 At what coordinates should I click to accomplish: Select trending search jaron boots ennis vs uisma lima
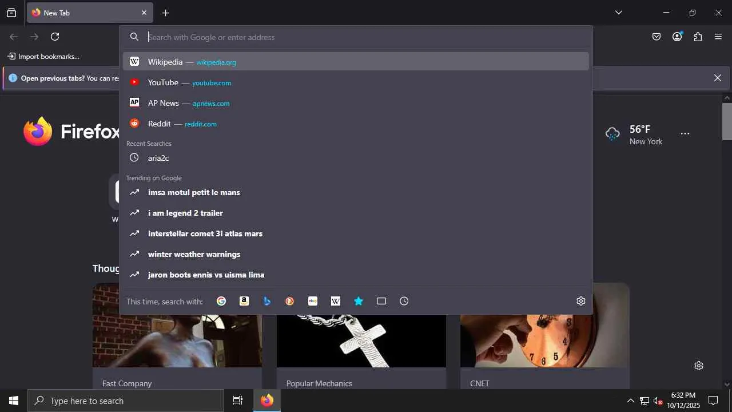pos(356,275)
